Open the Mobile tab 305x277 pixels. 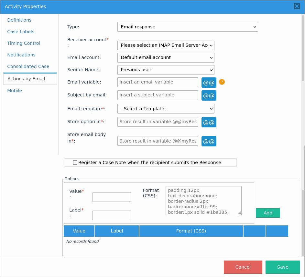click(x=15, y=91)
